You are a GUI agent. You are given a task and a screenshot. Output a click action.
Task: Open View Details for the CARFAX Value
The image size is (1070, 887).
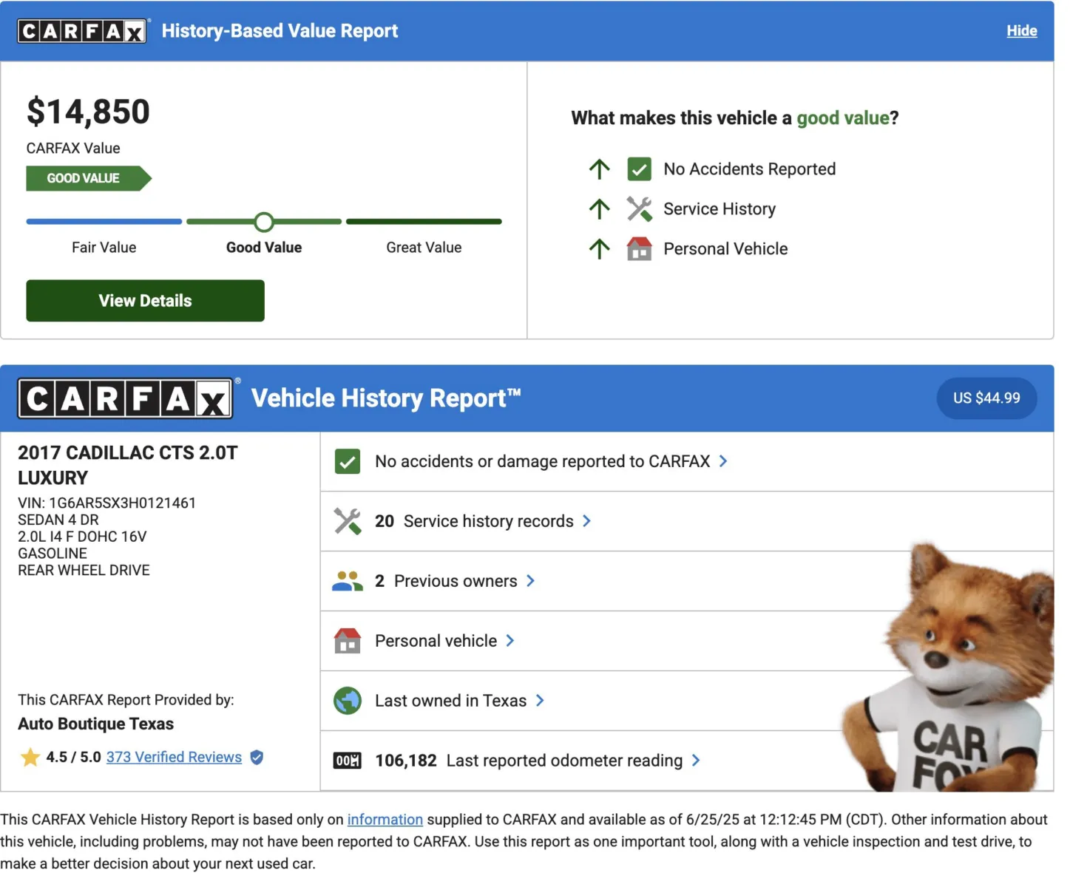pos(145,301)
